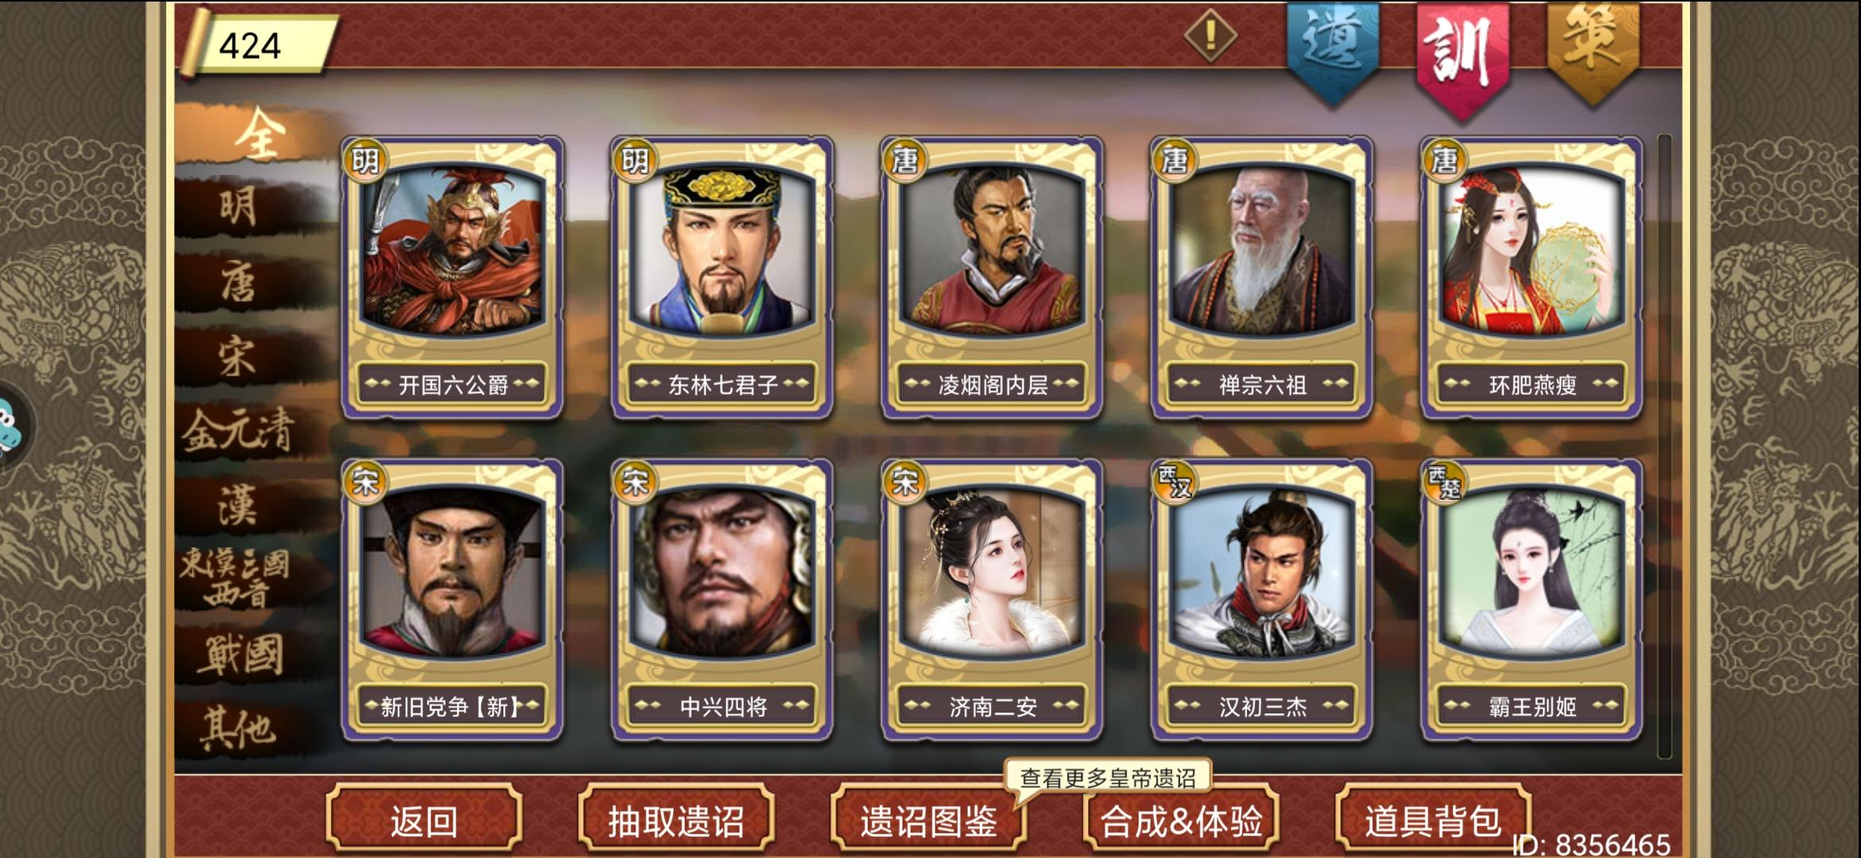Select the 开国六公爵 card
Viewport: 1861px width, 858px height.
pos(453,278)
